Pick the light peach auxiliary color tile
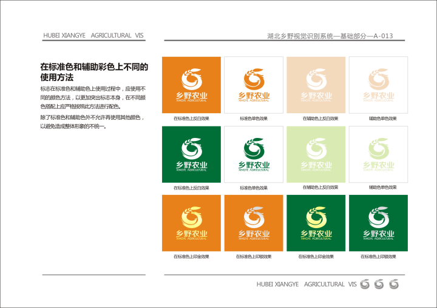 pos(316,85)
